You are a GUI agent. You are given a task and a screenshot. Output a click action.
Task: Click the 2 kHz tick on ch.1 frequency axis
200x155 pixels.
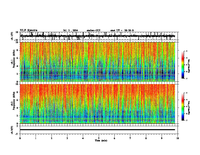(18, 74)
